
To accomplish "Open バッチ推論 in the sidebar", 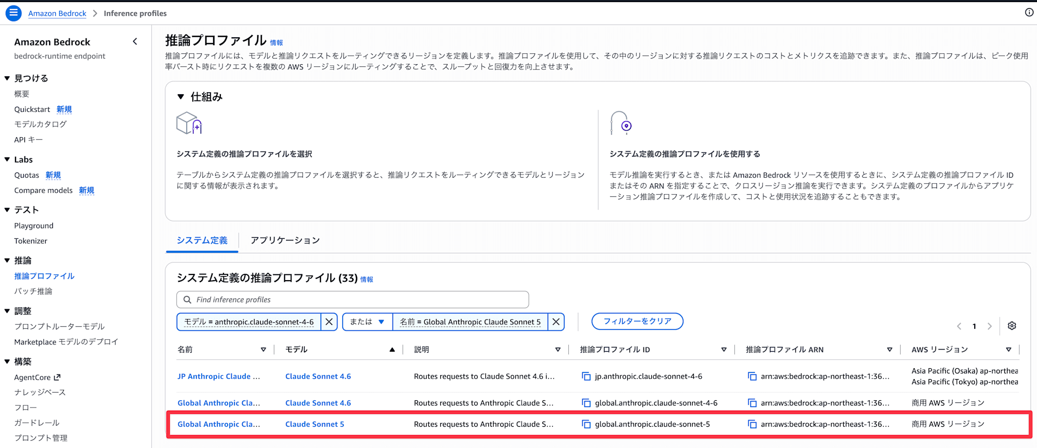I will coord(33,291).
